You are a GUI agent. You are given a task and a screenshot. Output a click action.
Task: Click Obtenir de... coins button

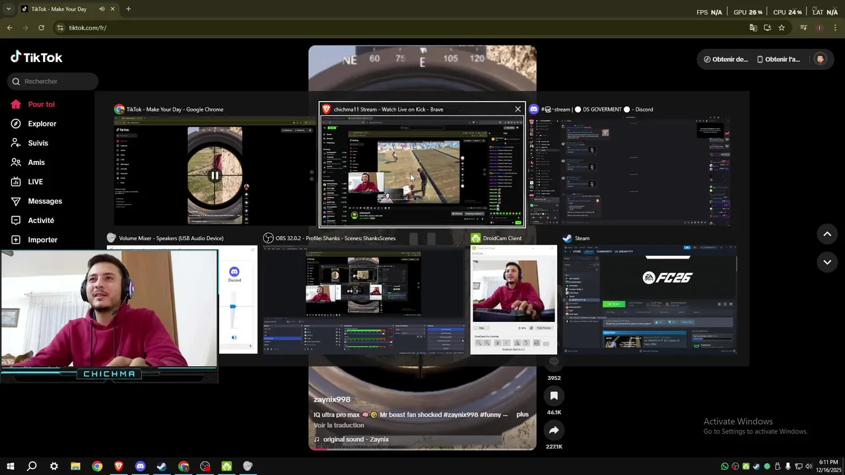pyautogui.click(x=725, y=59)
